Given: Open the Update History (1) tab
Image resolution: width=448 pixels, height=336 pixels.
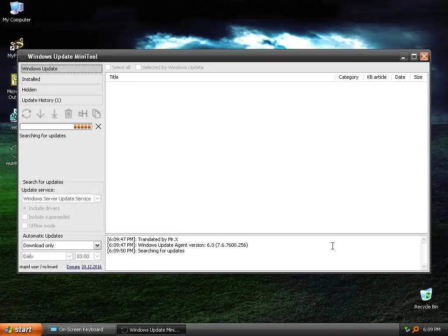Looking at the screenshot, I should (x=61, y=100).
